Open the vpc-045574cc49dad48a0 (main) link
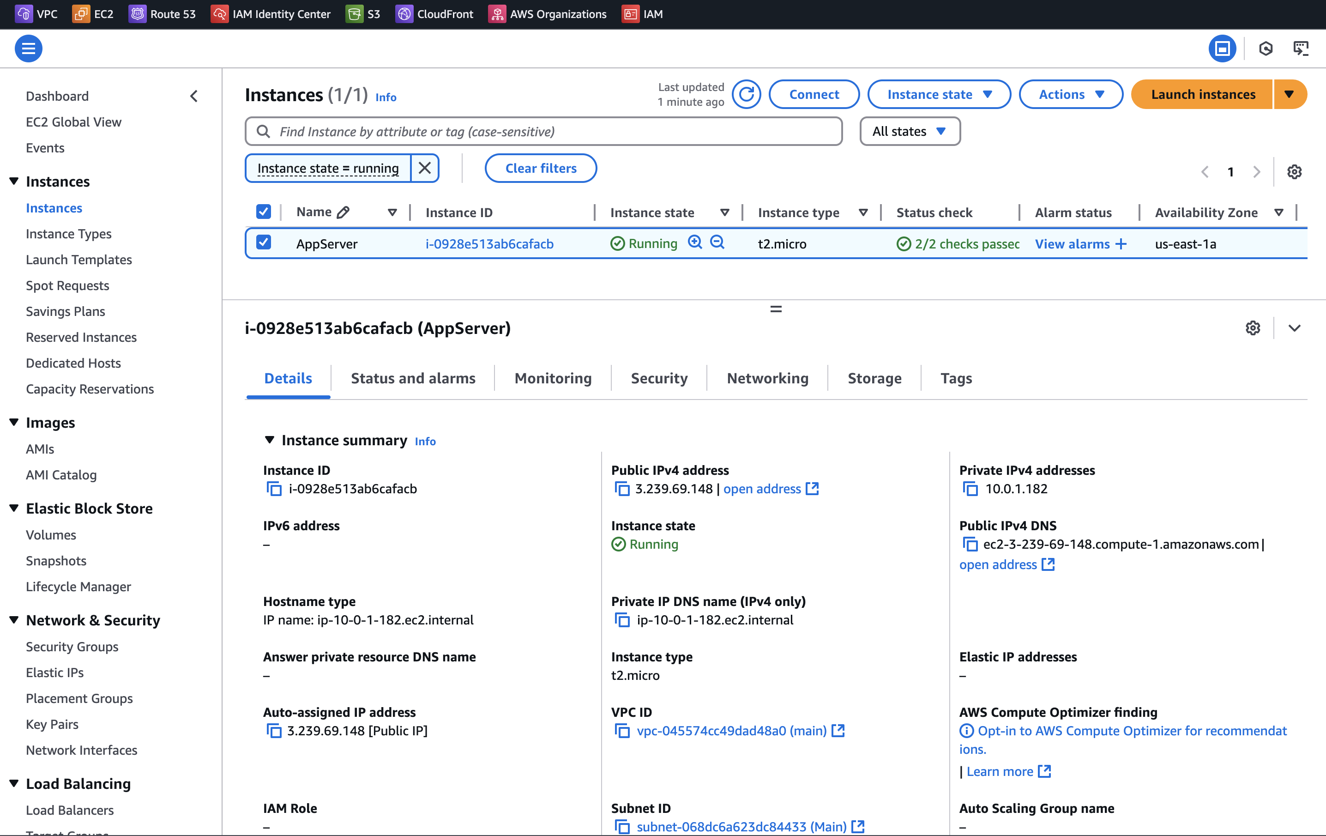1326x836 pixels. [732, 731]
